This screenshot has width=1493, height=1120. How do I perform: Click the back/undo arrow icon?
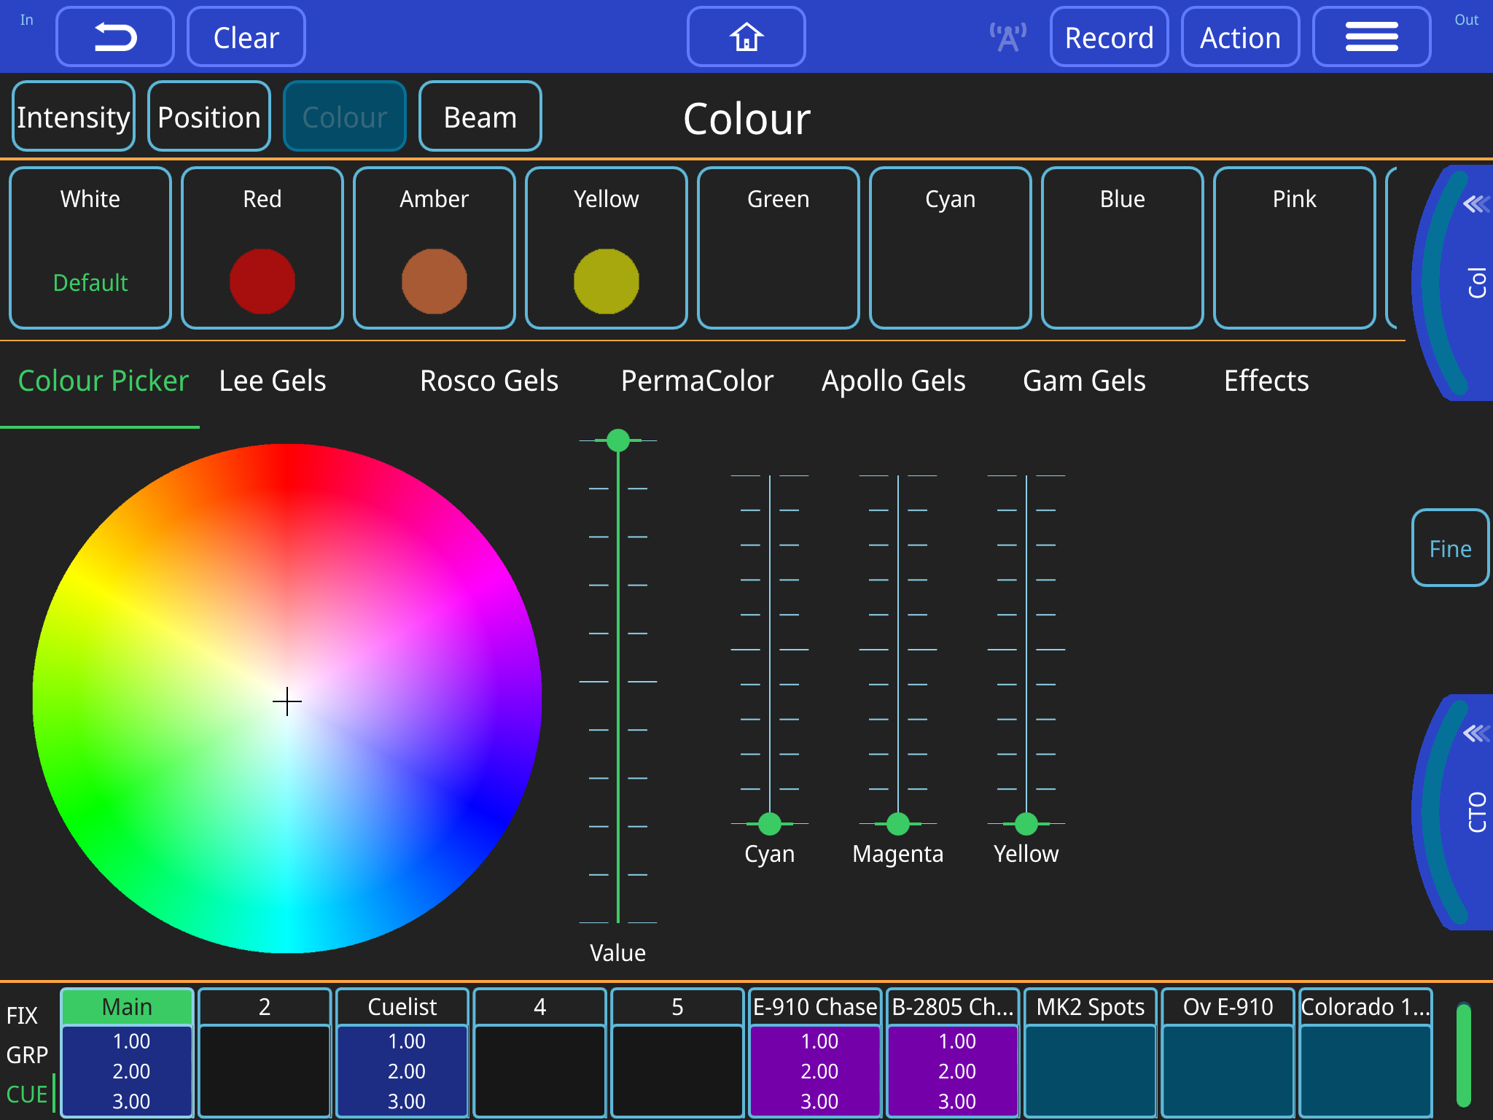(x=114, y=36)
